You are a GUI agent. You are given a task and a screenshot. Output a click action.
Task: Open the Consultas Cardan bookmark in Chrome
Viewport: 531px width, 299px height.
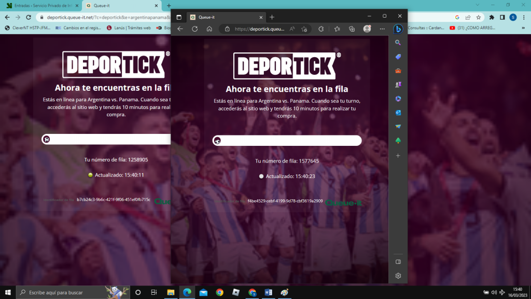426,28
